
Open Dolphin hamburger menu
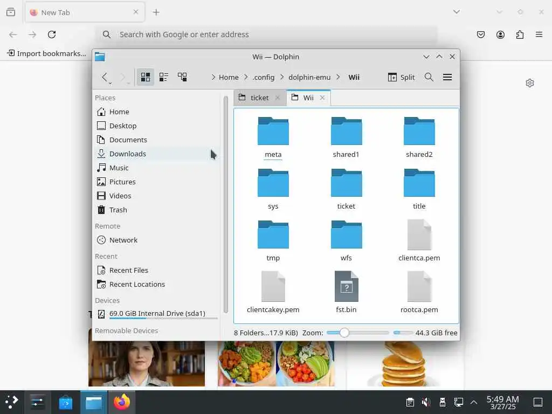pos(447,77)
